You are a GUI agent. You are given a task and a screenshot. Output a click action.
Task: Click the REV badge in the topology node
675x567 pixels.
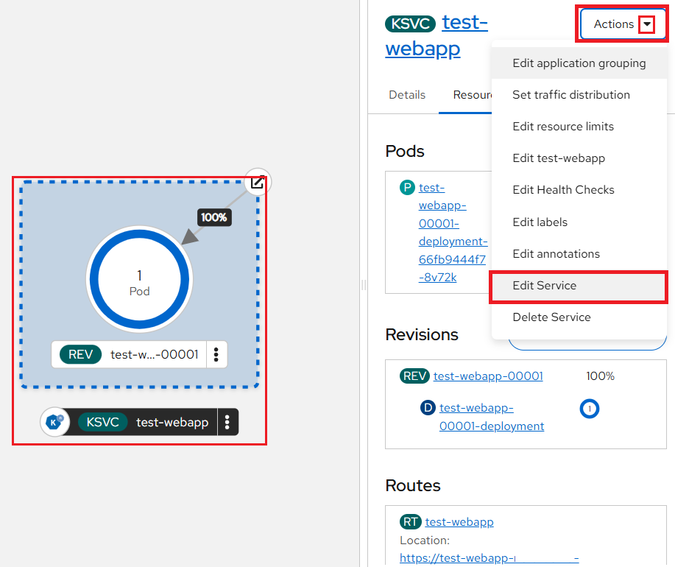80,354
